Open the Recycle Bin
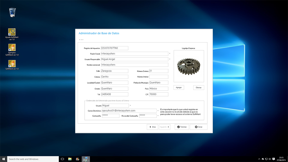288x162 pixels. [12, 12]
